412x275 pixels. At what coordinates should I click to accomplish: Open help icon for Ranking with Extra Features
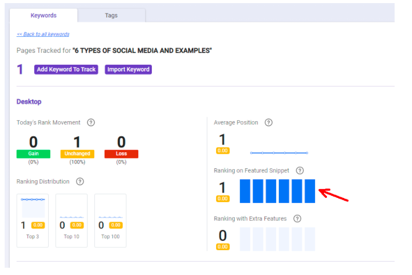[297, 219]
